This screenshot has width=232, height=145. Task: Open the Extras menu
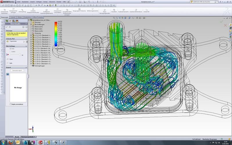pyautogui.click(x=45, y=2)
